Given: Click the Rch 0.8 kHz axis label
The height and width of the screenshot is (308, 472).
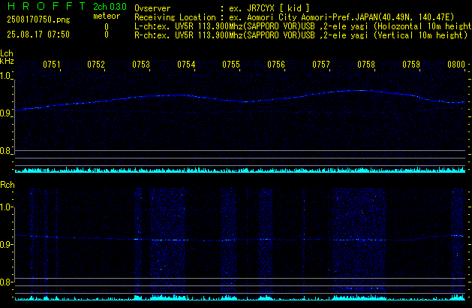Looking at the screenshot, I should pos(5,282).
